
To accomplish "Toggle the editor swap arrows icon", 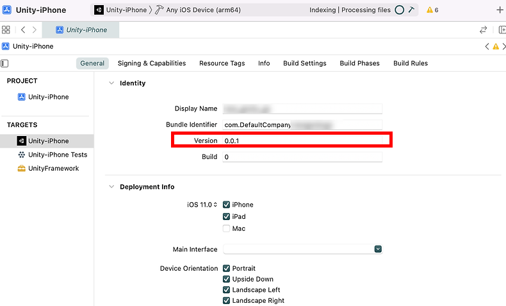I will pyautogui.click(x=483, y=30).
